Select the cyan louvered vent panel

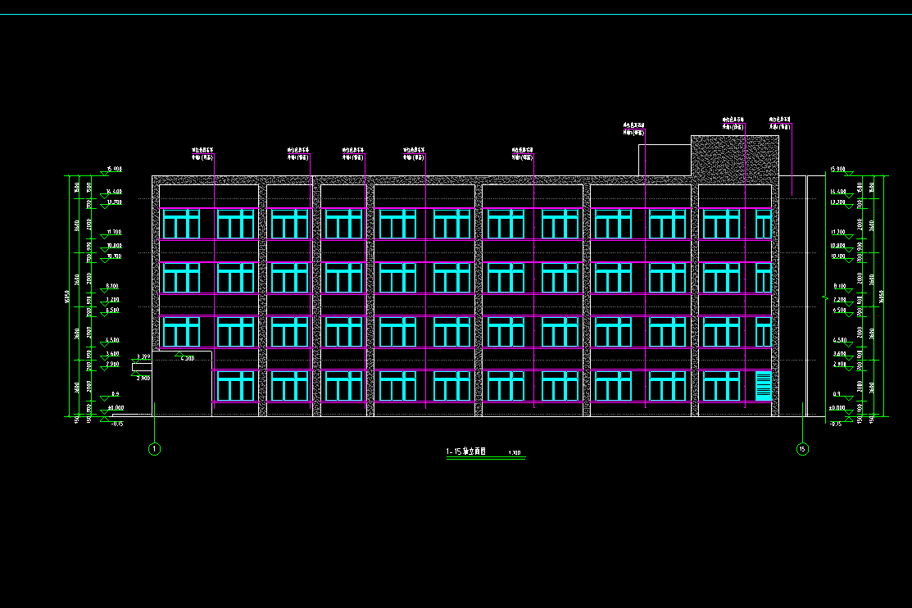[x=763, y=386]
